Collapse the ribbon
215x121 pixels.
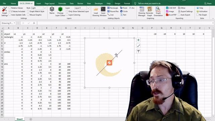point(213,18)
